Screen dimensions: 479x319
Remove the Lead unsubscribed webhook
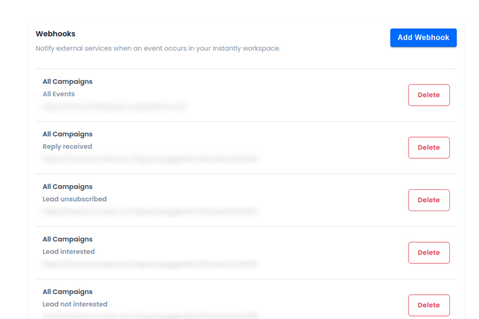[429, 200]
